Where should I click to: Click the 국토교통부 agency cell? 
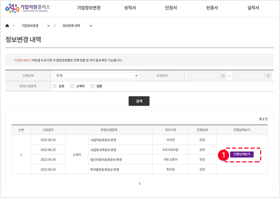(x=171, y=159)
